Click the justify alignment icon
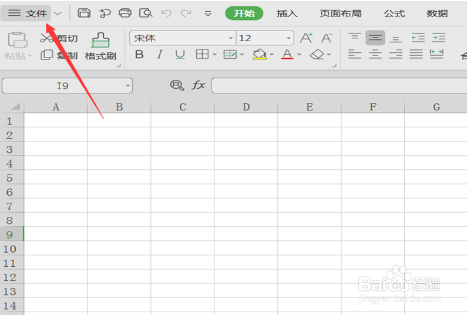The image size is (467, 315). pyautogui.click(x=416, y=54)
